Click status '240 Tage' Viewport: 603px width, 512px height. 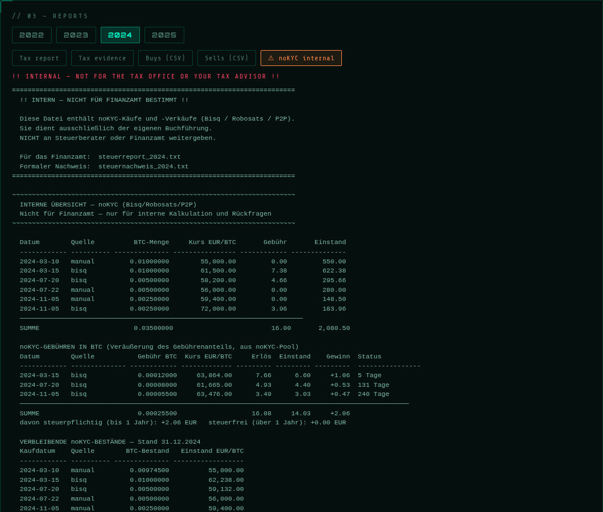373,394
